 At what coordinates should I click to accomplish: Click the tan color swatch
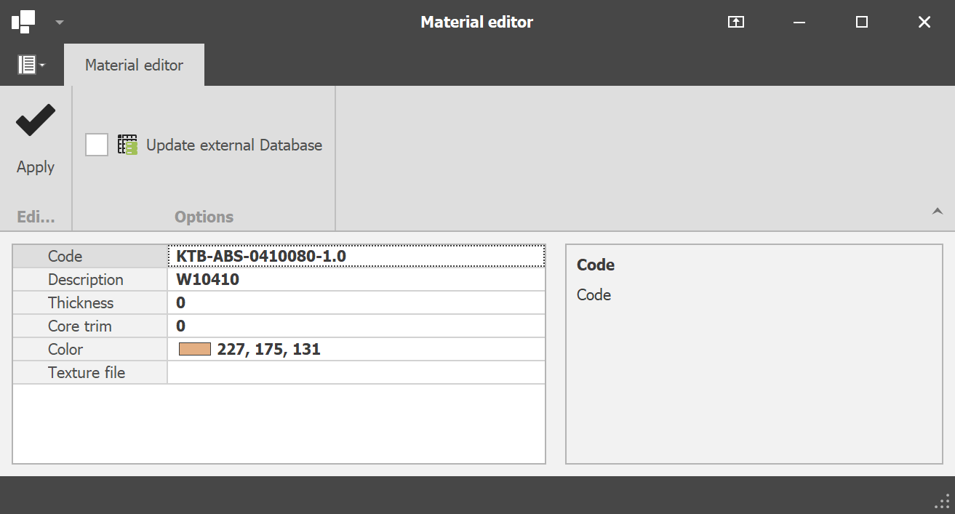195,350
